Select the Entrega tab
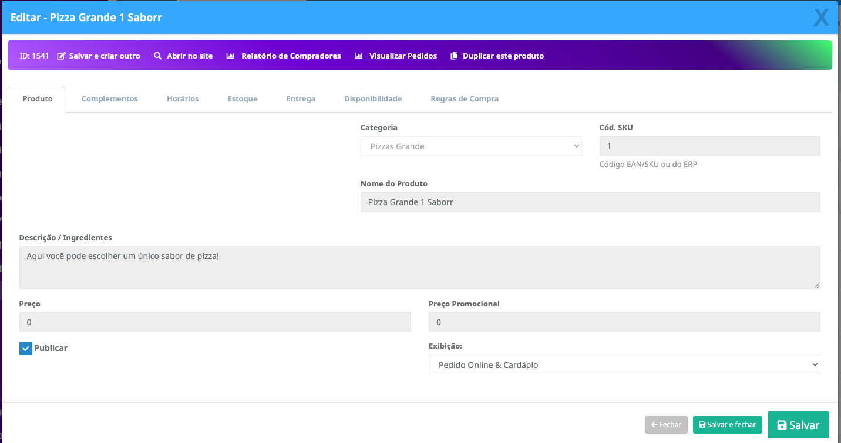Image resolution: width=841 pixels, height=443 pixels. pos(301,99)
